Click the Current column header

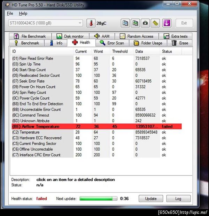click(x=83, y=51)
